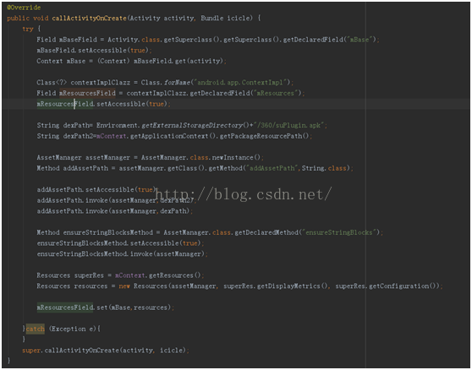Click super.callActivityOnCreate call at bottom
The height and width of the screenshot is (370, 472).
point(106,351)
